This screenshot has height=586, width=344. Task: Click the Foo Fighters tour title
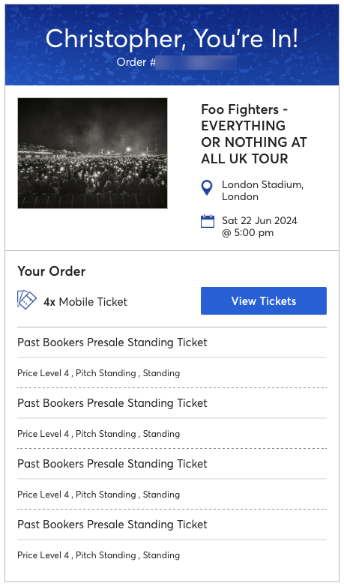coord(254,134)
